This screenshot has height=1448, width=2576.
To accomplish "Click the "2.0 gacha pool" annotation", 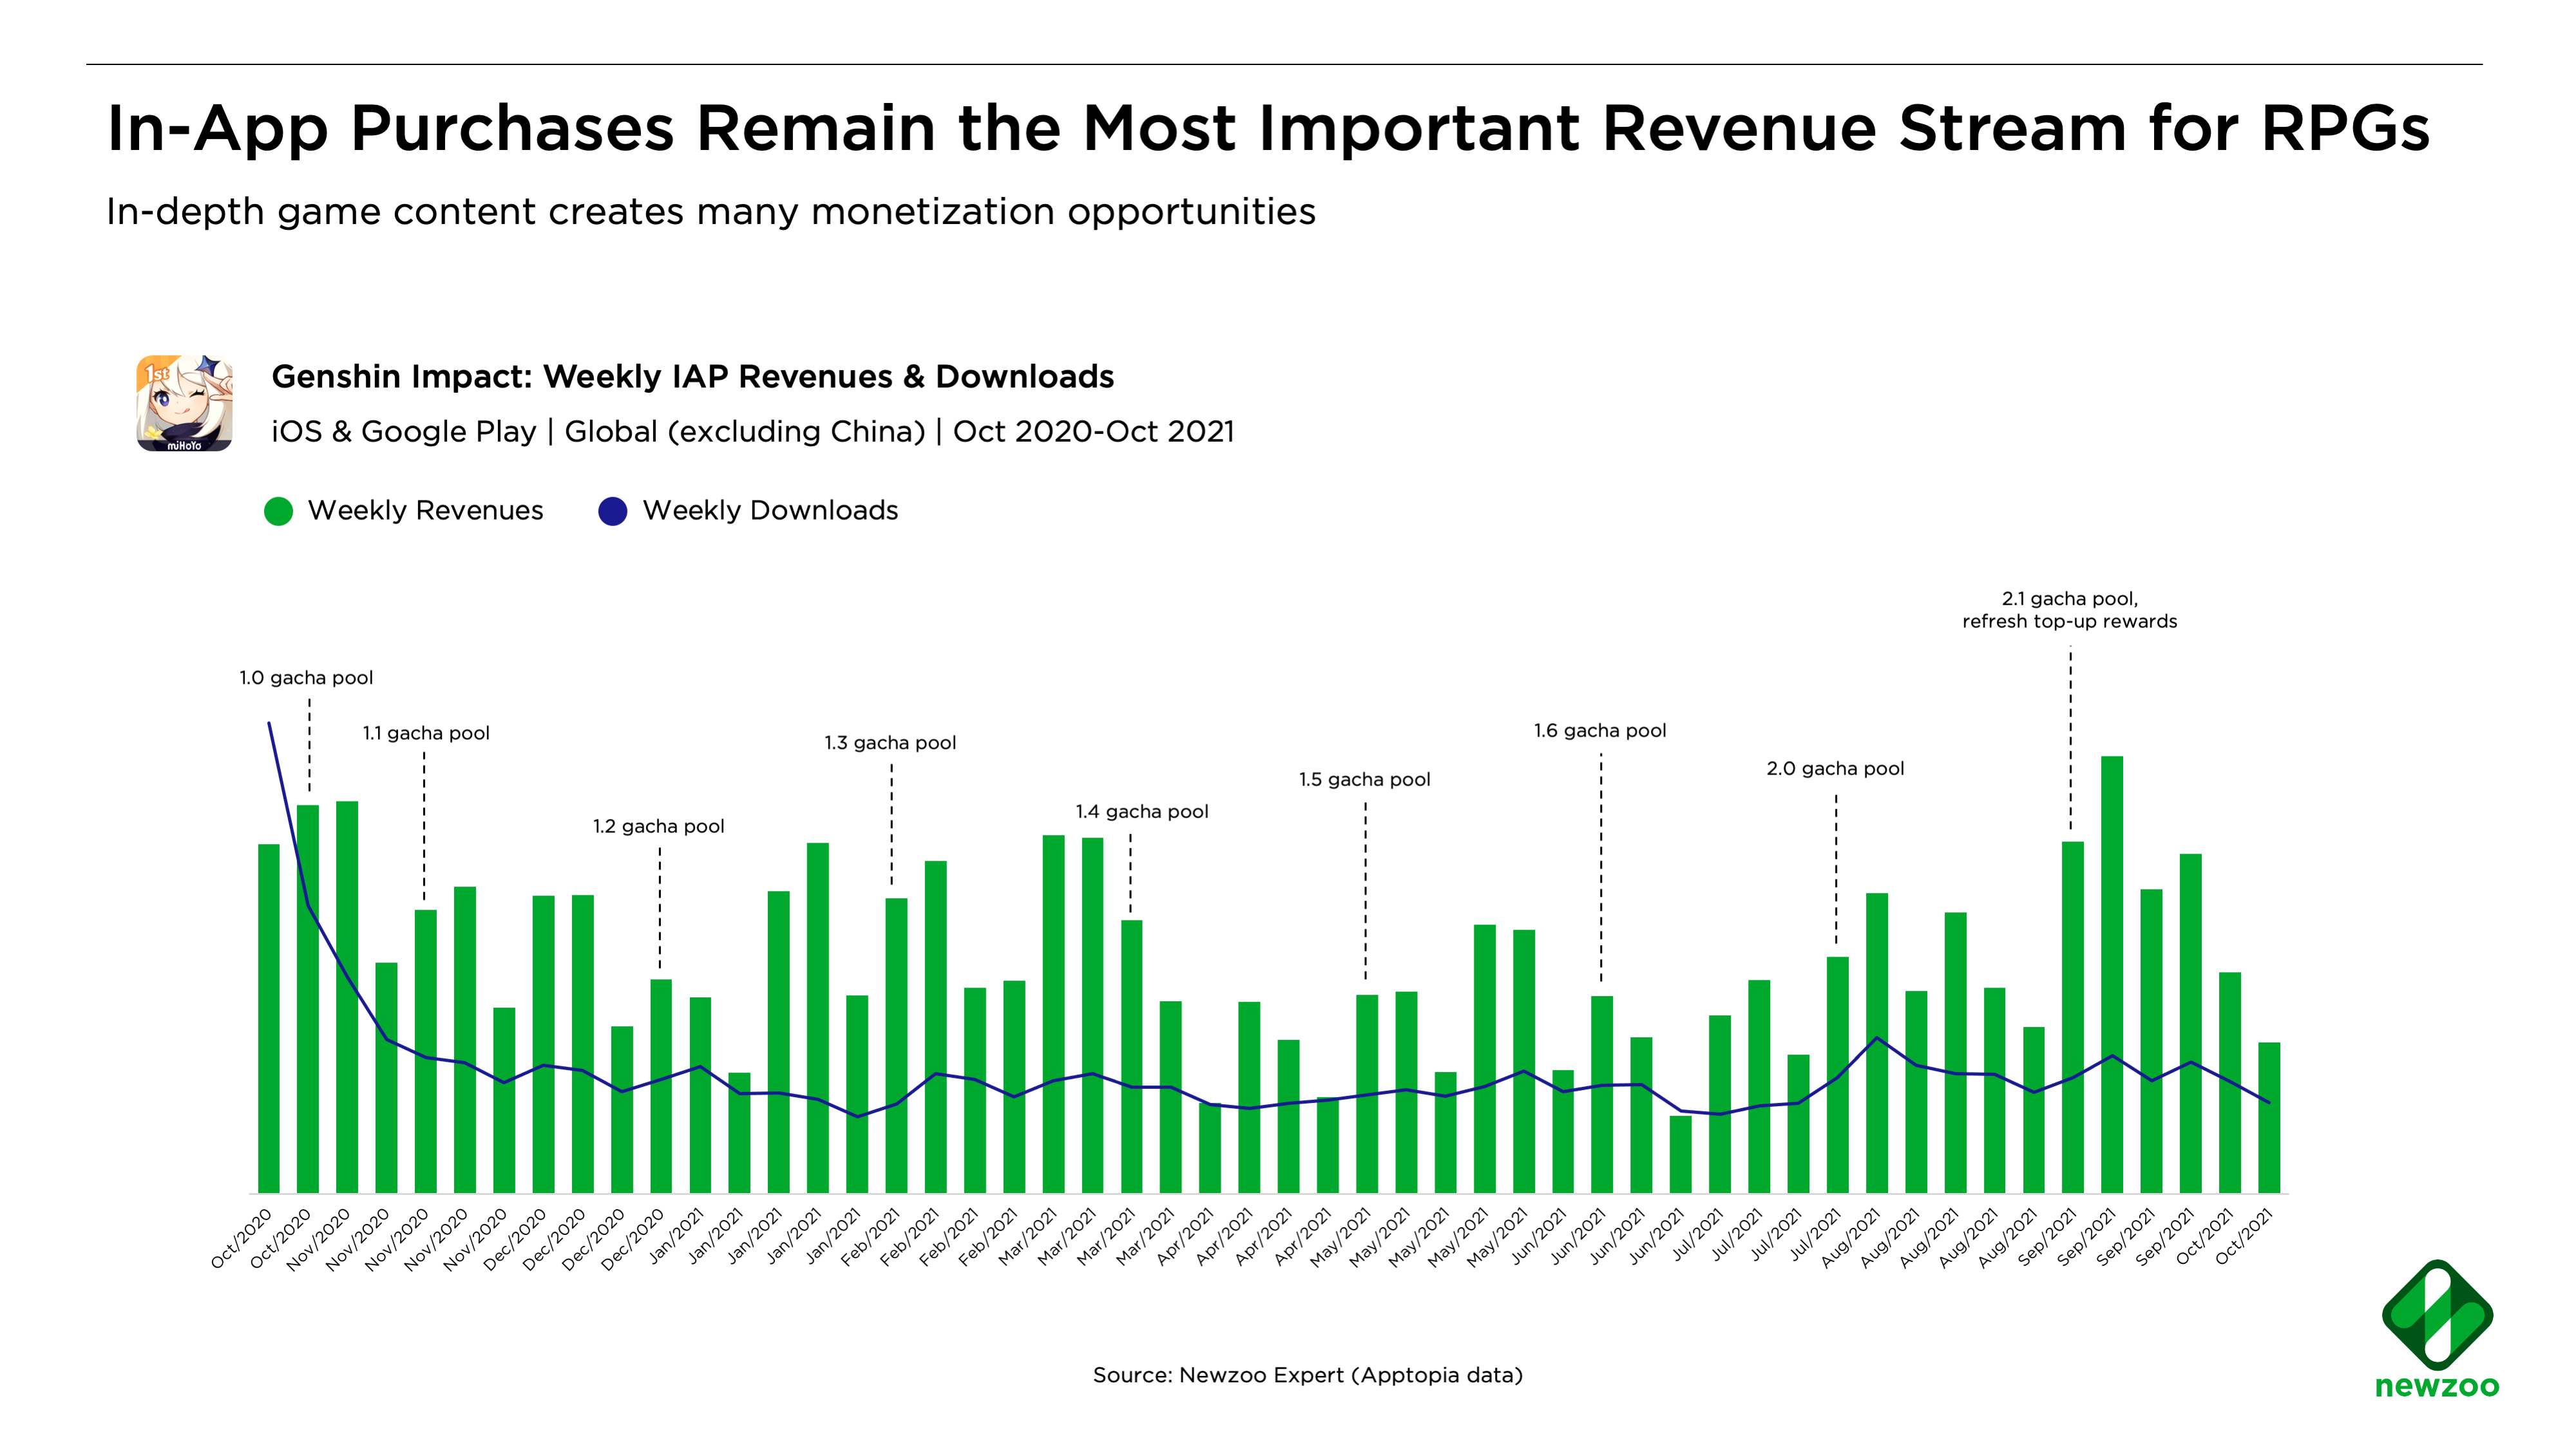I will pos(1835,769).
